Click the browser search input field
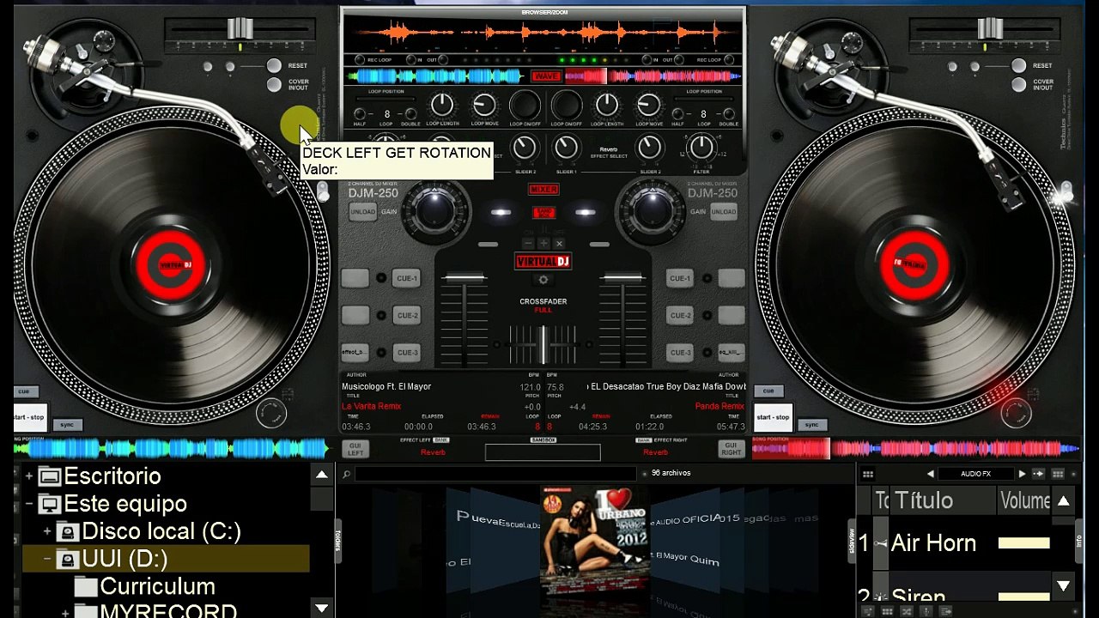 (x=497, y=474)
